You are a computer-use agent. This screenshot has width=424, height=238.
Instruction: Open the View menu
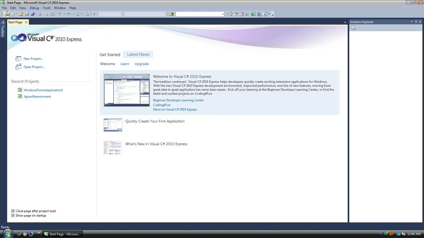pos(23,8)
